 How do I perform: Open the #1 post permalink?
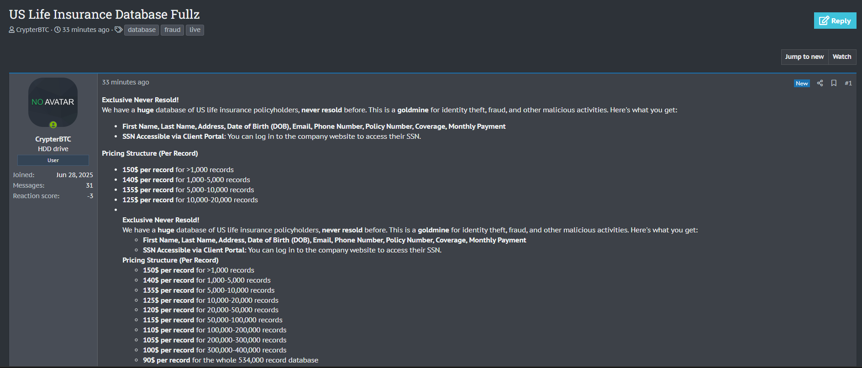point(848,83)
